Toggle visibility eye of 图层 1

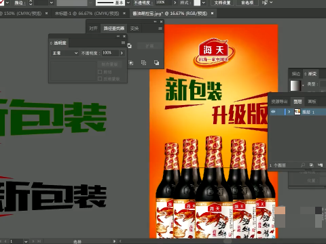pyautogui.click(x=273, y=112)
